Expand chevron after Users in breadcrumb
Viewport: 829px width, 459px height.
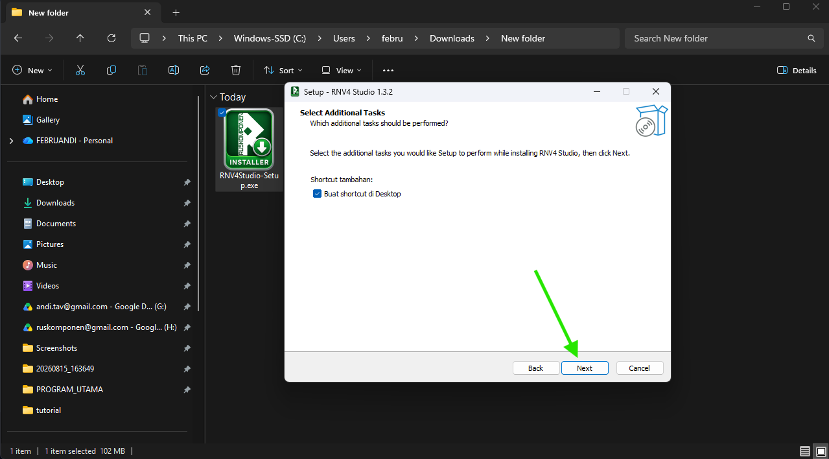[x=369, y=38]
